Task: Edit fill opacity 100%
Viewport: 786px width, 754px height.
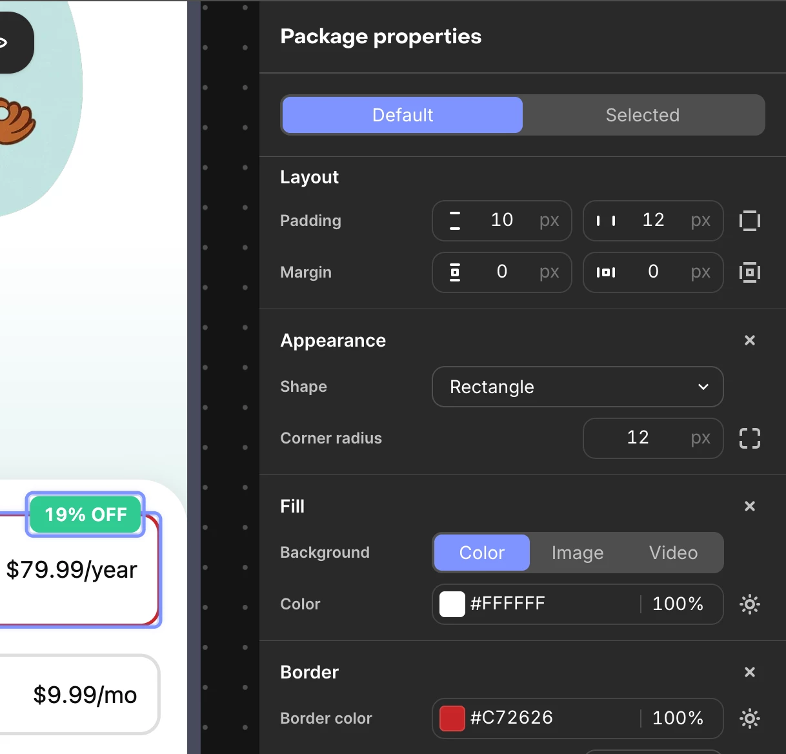Action: (678, 604)
